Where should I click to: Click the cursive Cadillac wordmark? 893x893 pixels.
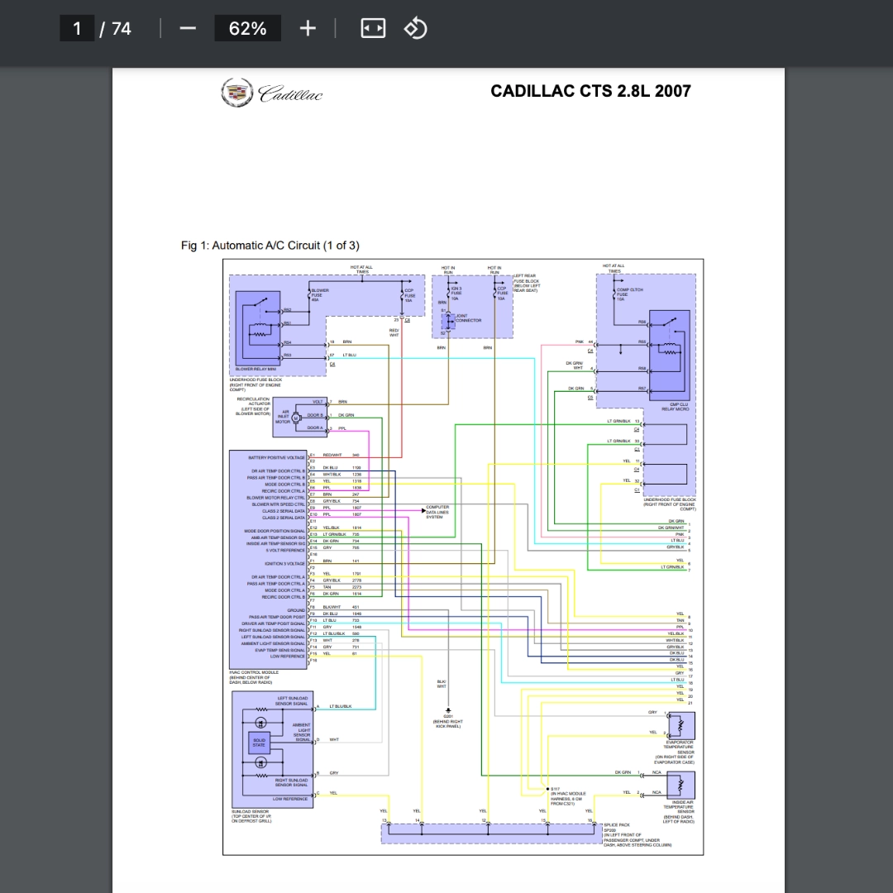(x=290, y=93)
